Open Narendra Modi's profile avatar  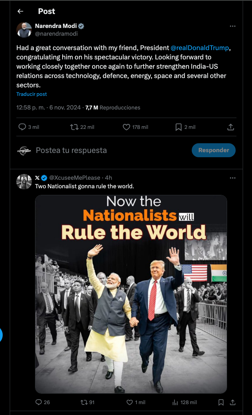(24, 30)
